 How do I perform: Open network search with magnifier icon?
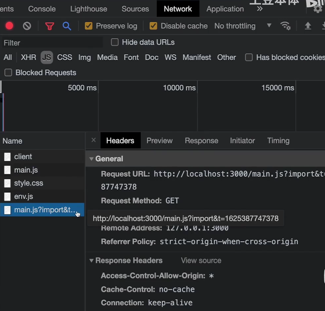[67, 26]
